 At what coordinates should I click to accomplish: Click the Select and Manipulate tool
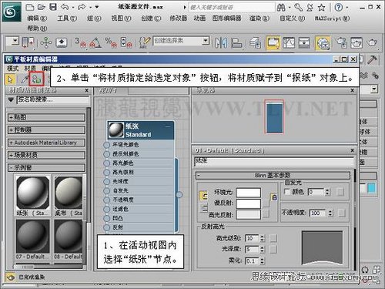coord(46,42)
